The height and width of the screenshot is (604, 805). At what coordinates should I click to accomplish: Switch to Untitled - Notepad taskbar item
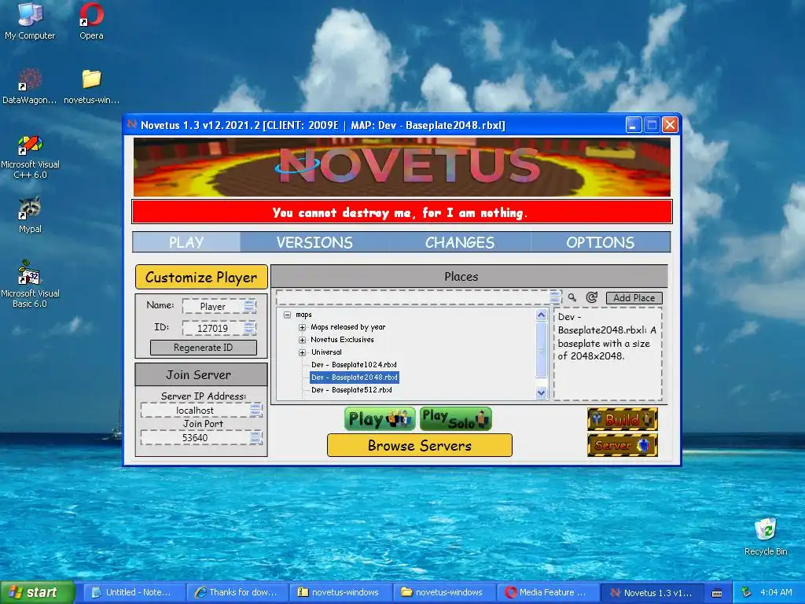(134, 593)
